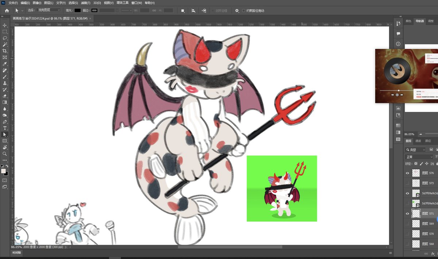Click the 描边 stroke color swatch
This screenshot has height=259, width=438.
[95, 11]
